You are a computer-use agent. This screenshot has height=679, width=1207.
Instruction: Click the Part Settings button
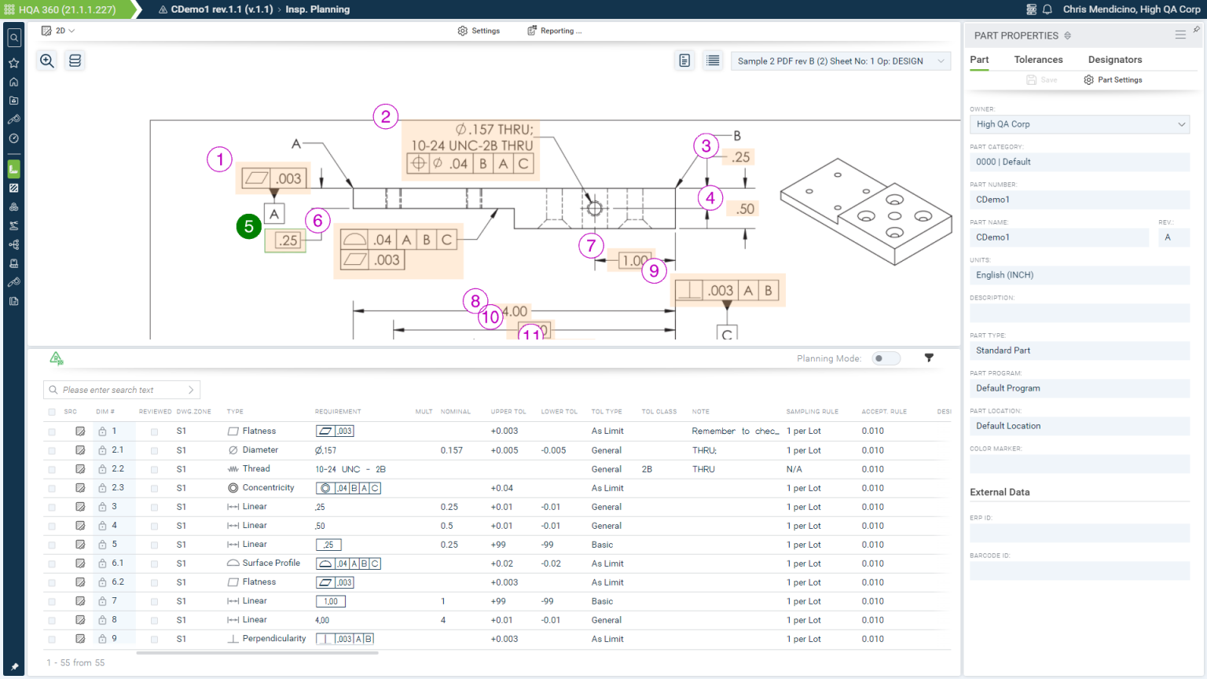(1112, 79)
